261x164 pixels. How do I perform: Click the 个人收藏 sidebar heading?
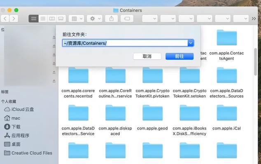point(9,102)
